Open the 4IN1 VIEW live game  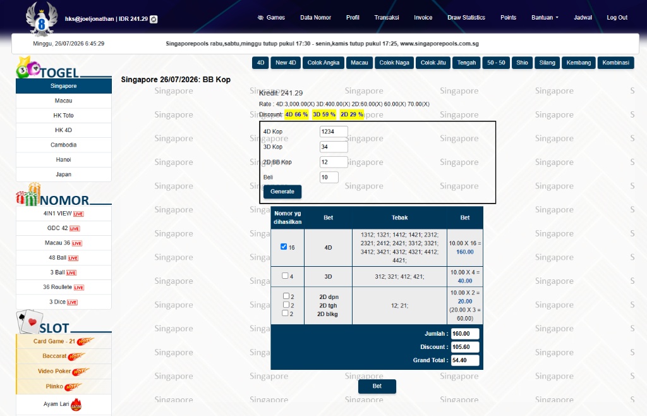tap(64, 213)
